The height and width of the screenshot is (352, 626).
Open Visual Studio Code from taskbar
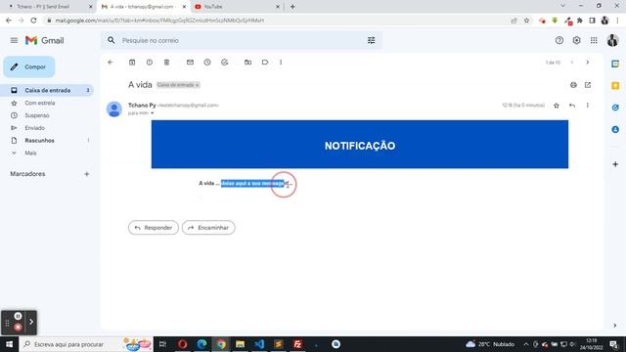pyautogui.click(x=259, y=344)
